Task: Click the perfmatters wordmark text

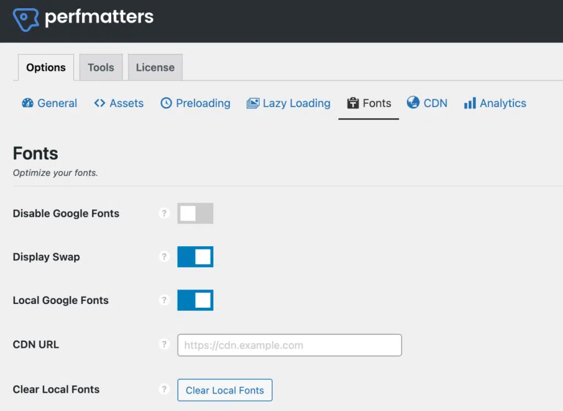Action: point(99,17)
